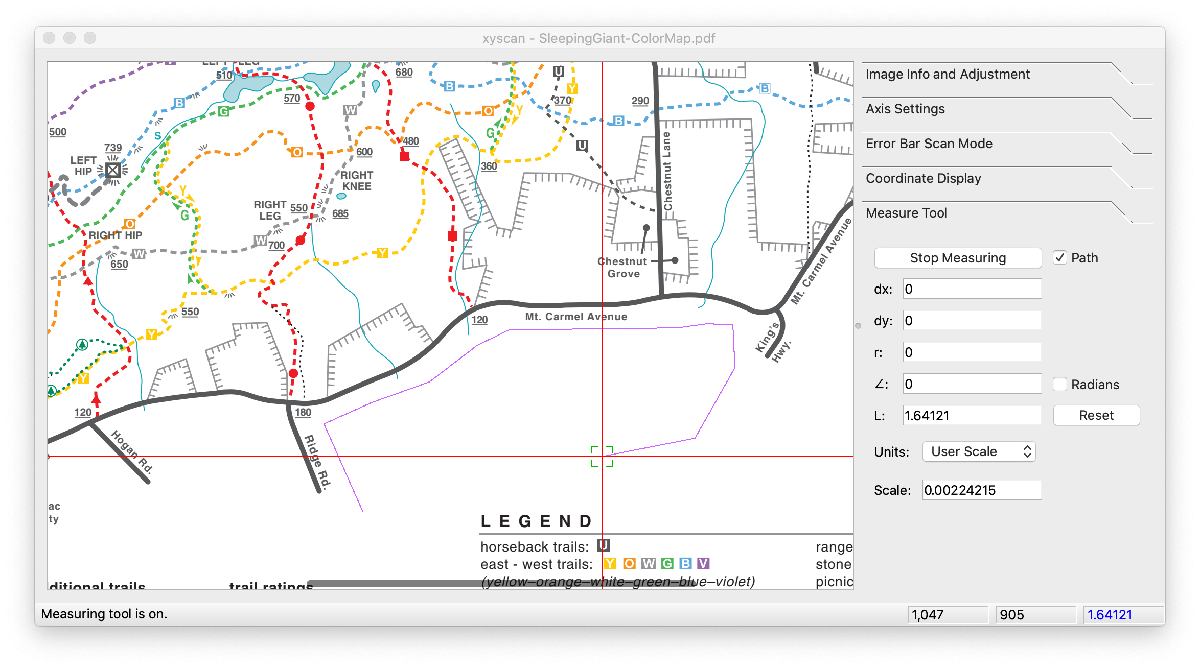Open the Units User Scale dropdown
This screenshot has width=1200, height=669.
(979, 452)
